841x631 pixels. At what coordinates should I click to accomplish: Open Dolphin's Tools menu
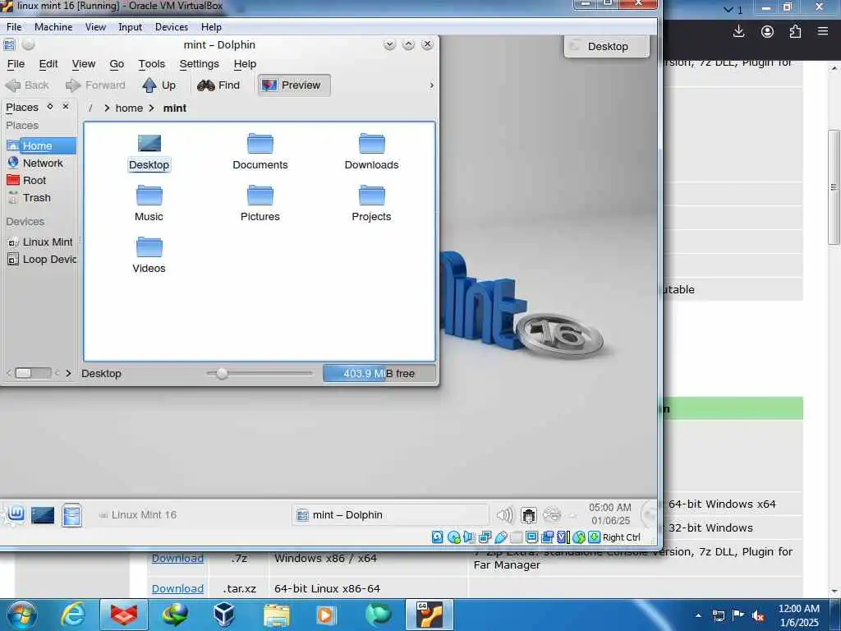pyautogui.click(x=151, y=64)
